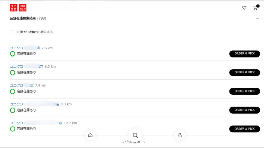
Task: Click the red Uniqlo katakana logo
Action: click(x=13, y=8)
